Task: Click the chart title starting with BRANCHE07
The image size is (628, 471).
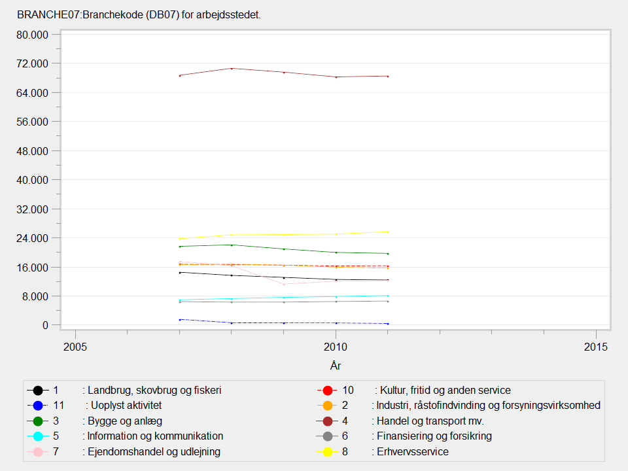Action: pyautogui.click(x=139, y=14)
